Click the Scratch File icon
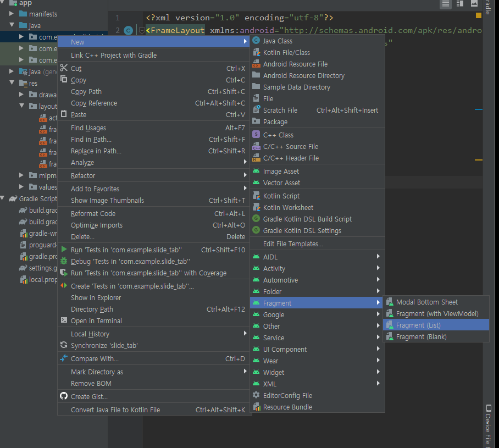499x448 pixels. click(256, 110)
